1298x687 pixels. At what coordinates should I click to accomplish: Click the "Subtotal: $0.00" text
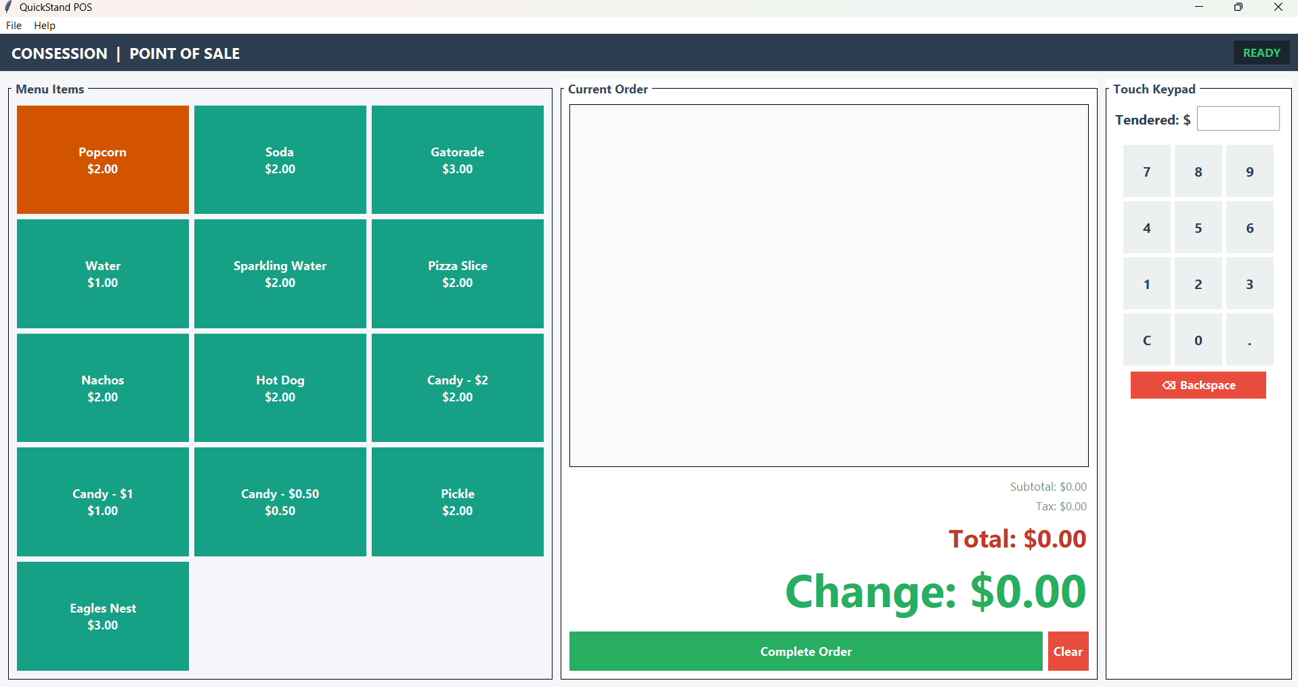pos(1048,487)
